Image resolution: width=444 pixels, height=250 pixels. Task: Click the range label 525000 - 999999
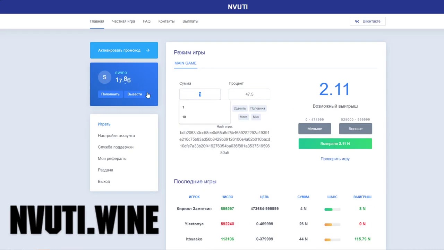click(356, 119)
